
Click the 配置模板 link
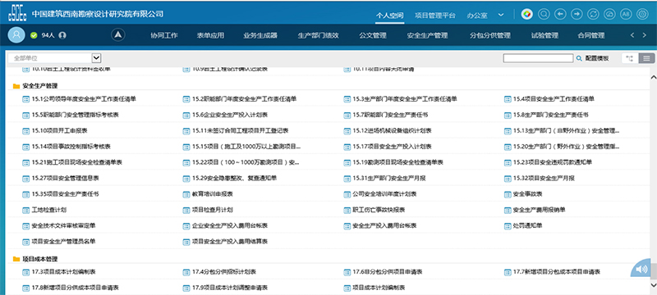(597, 58)
